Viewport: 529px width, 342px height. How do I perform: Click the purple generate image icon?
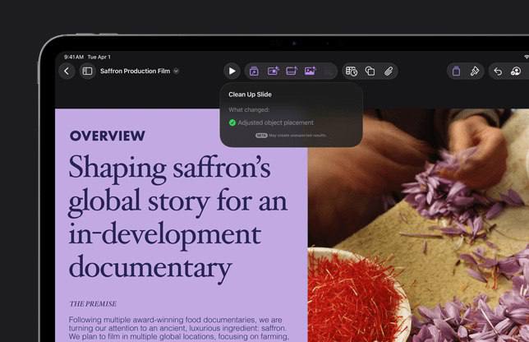click(310, 72)
